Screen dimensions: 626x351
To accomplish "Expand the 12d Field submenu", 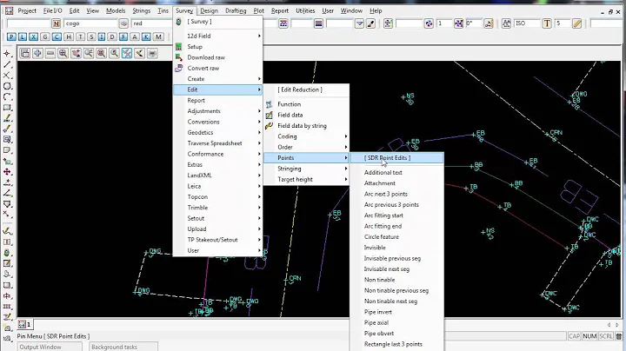I will point(218,36).
